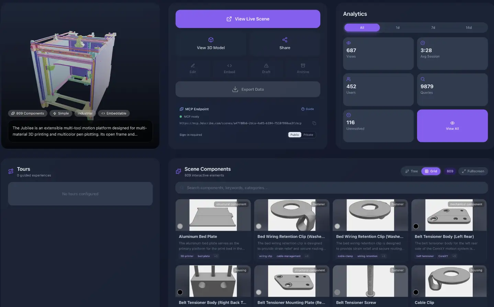494x307 pixels.
Task: Open Scene Components in Fullscreen
Action: point(473,171)
